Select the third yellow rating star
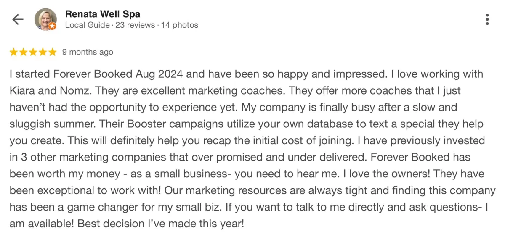Image resolution: width=505 pixels, height=237 pixels. 33,52
